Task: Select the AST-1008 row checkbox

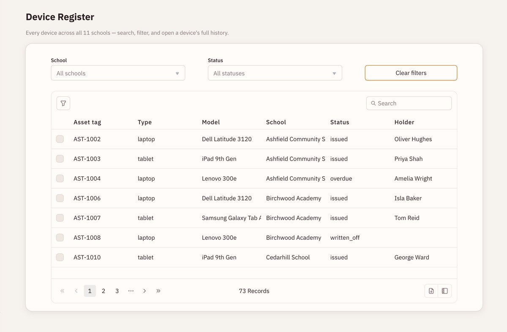Action: tap(60, 238)
